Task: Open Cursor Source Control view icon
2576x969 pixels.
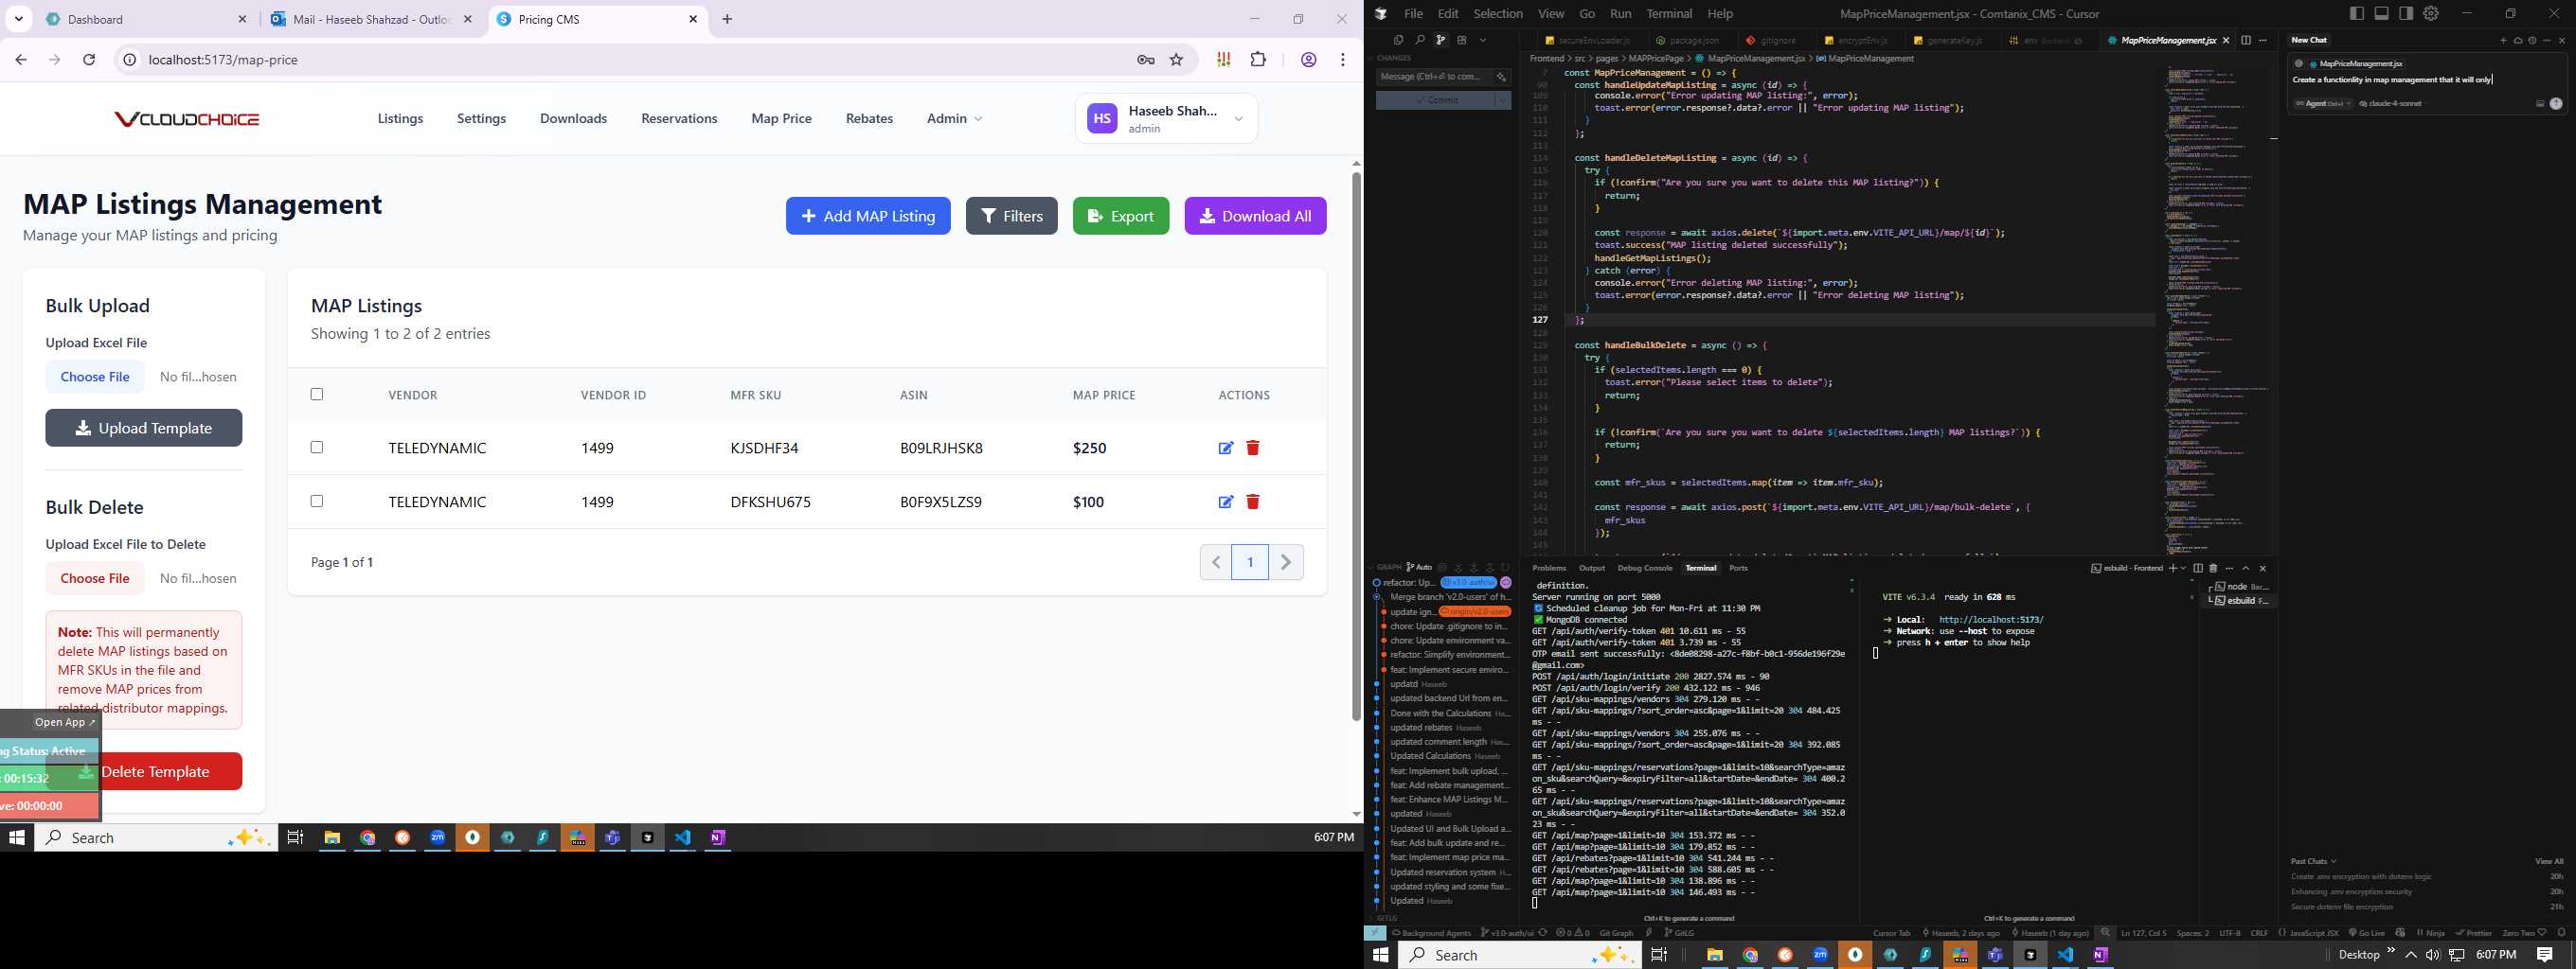Action: [x=1440, y=40]
